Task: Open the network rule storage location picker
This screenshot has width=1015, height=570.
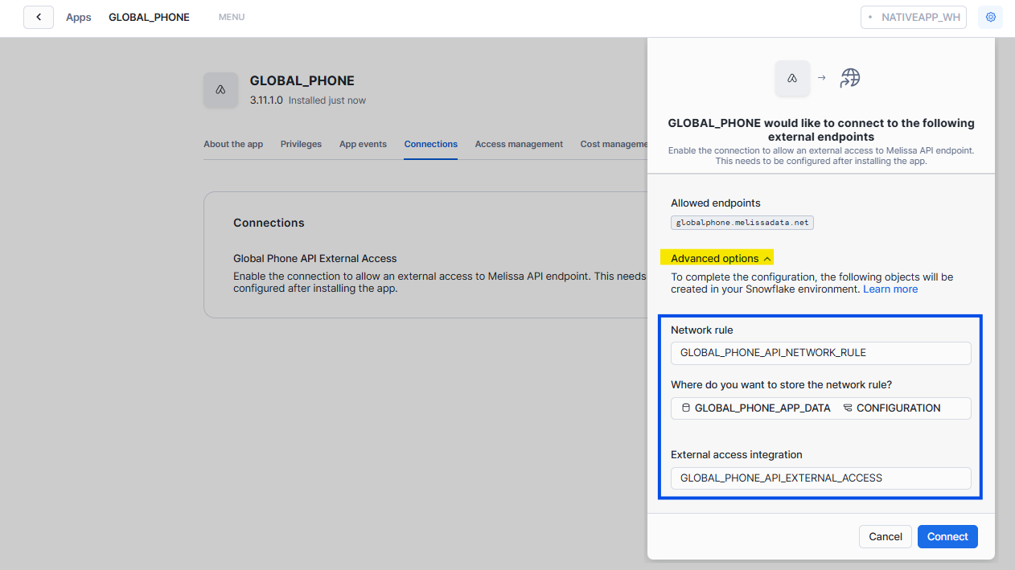Action: pos(821,408)
